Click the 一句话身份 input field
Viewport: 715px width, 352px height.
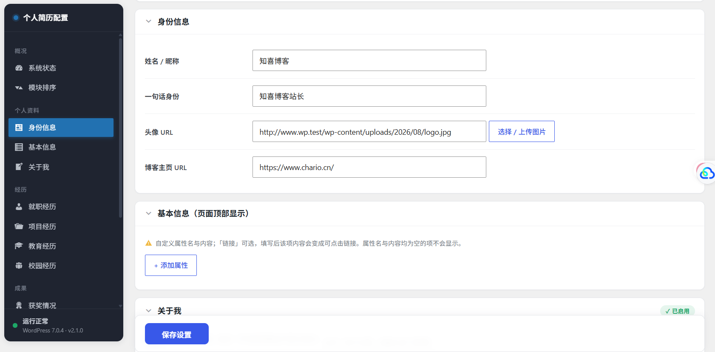coord(369,96)
